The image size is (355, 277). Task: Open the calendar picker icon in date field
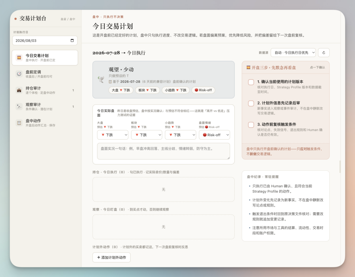[x=72, y=41]
